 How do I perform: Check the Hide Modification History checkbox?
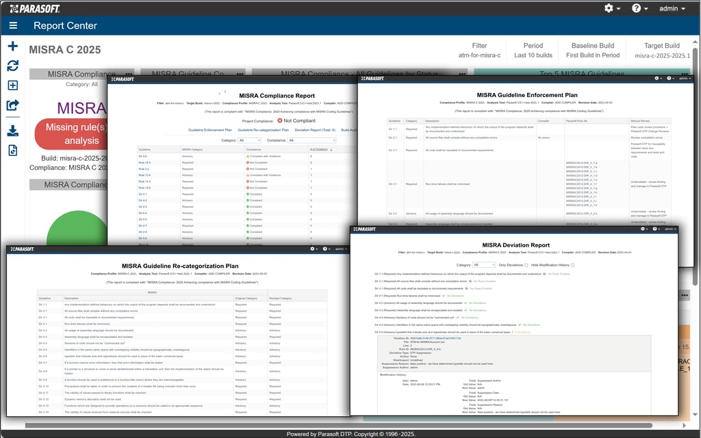coord(573,265)
